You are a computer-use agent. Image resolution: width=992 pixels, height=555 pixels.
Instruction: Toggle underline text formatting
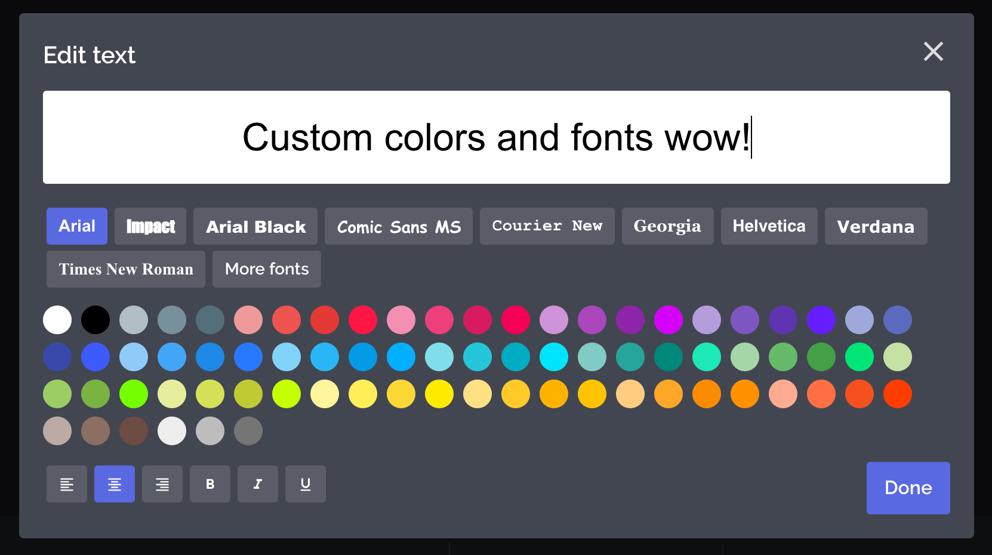(306, 484)
